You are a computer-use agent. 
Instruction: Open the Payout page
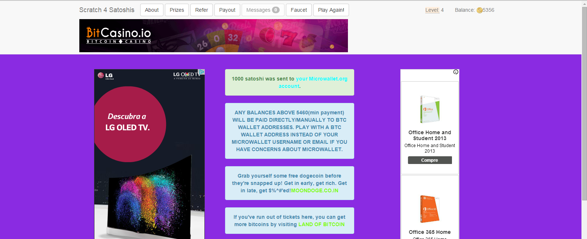click(x=227, y=10)
